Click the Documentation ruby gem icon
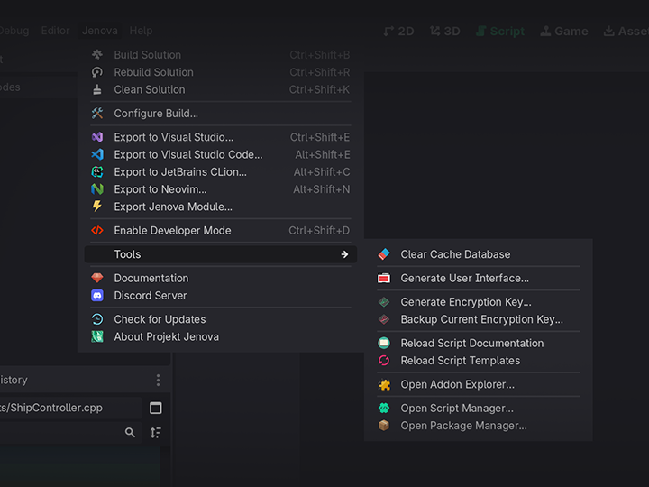Image resolution: width=649 pixels, height=487 pixels. click(97, 278)
